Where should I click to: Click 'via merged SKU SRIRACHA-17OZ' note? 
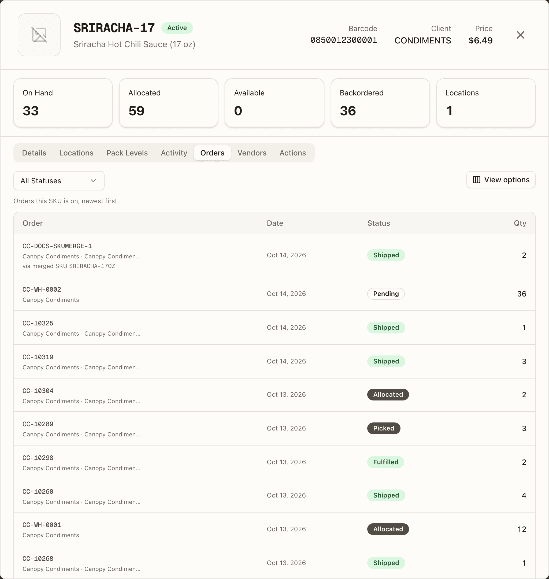pyautogui.click(x=69, y=266)
